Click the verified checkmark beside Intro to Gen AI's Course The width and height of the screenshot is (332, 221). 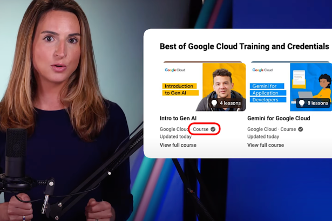click(x=213, y=129)
